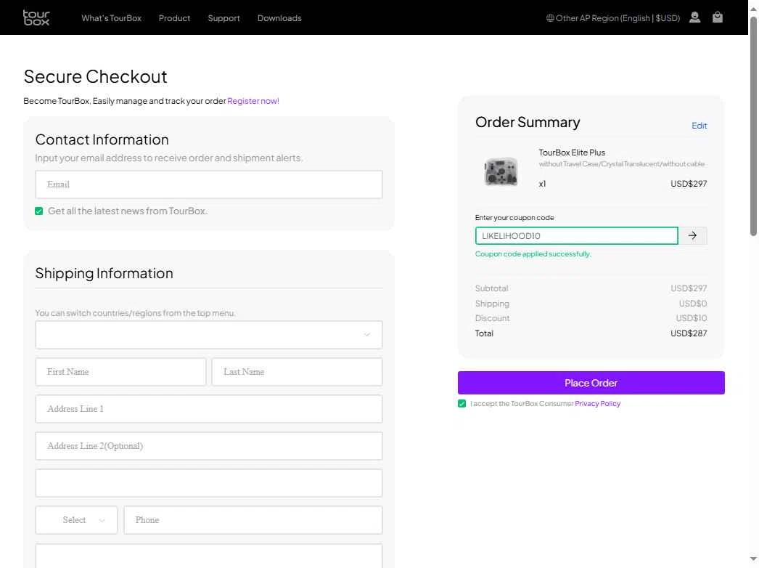Viewport: 759px width, 568px height.
Task: Click the TourBox Elite Plus product name
Action: point(572,153)
